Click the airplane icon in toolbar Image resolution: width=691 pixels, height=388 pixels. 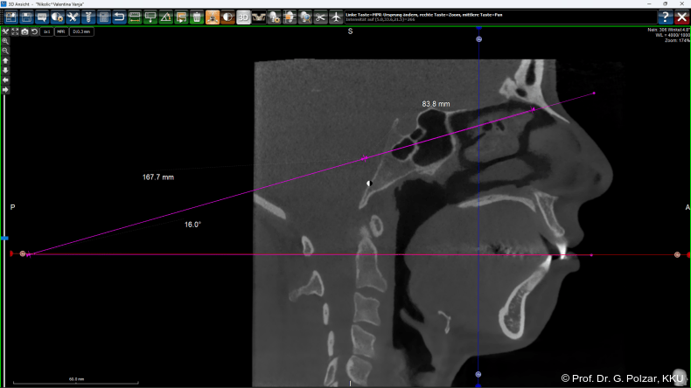click(337, 17)
